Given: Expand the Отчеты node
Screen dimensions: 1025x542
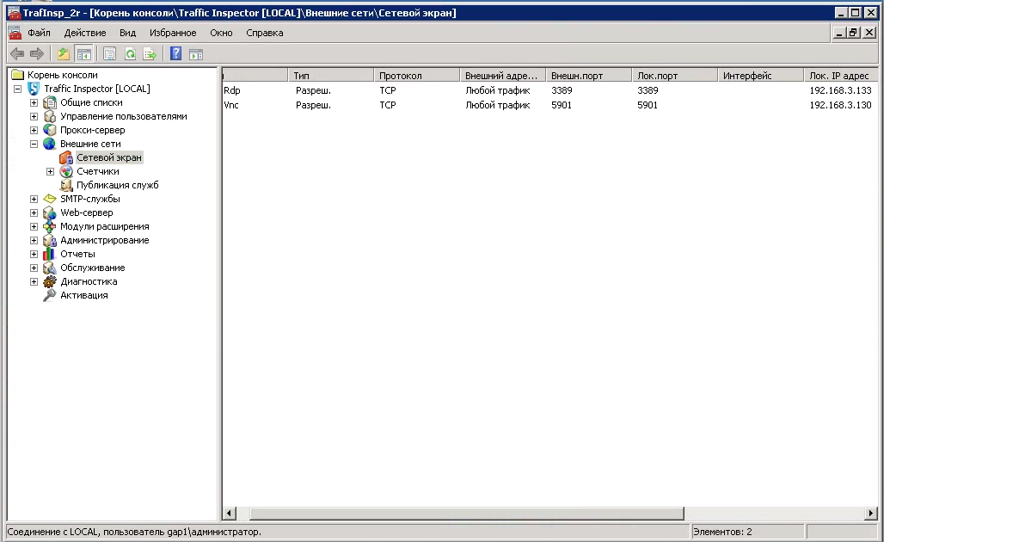Looking at the screenshot, I should 34,254.
